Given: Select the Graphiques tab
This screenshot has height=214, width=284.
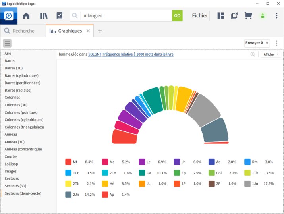Looking at the screenshot, I should [x=70, y=31].
